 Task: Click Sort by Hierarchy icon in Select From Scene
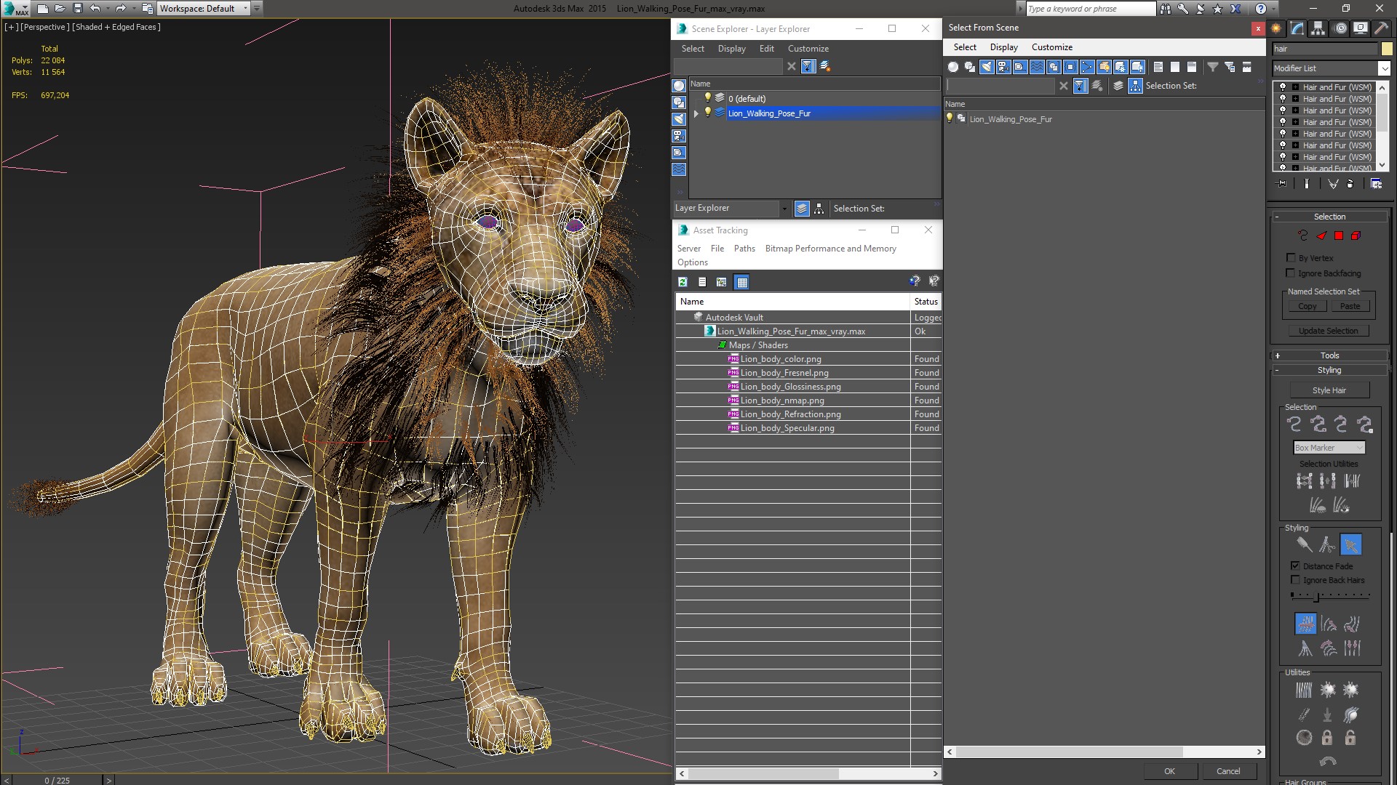1135,86
